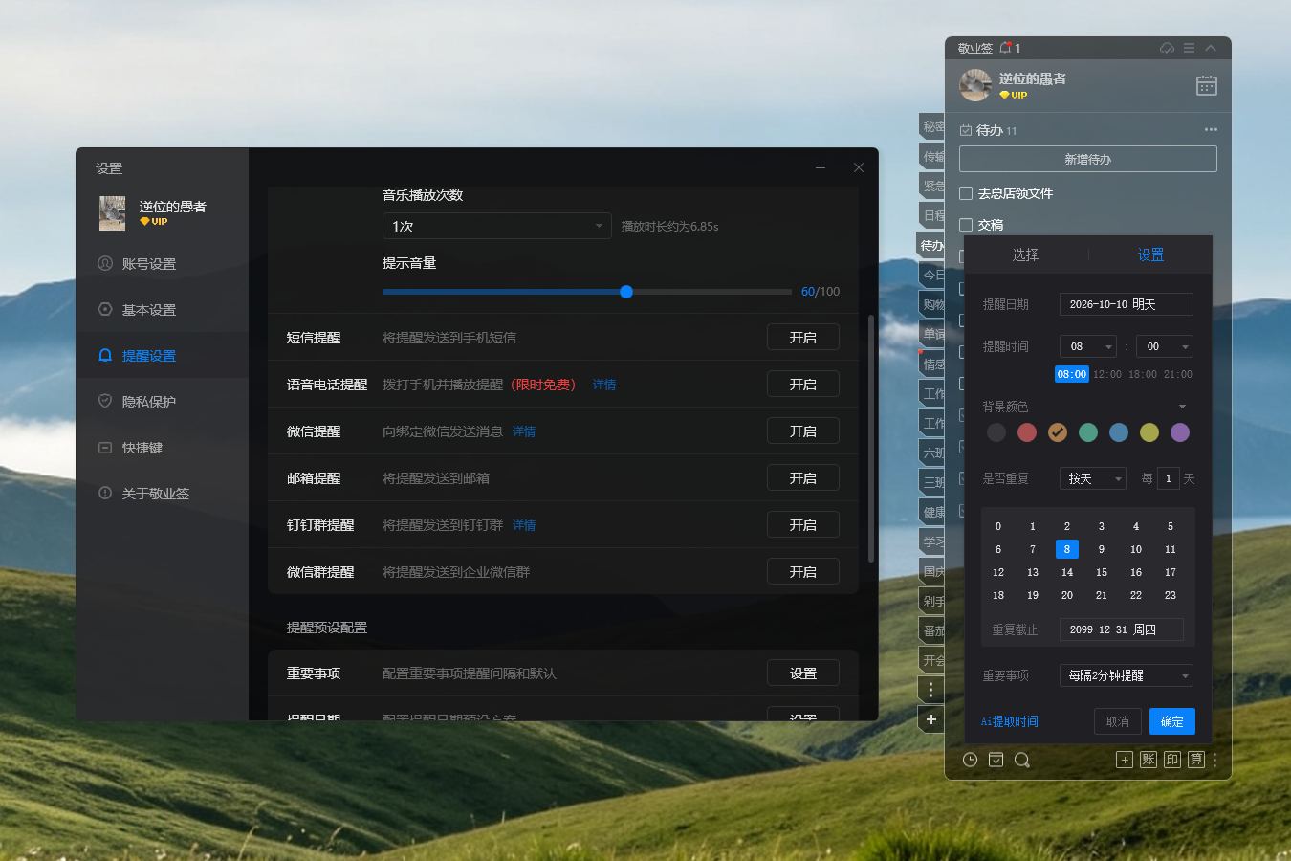Open the 重要事项 dropdown showing 每隔2分钟提醒
Screen dimensions: 1291x861
(1127, 675)
